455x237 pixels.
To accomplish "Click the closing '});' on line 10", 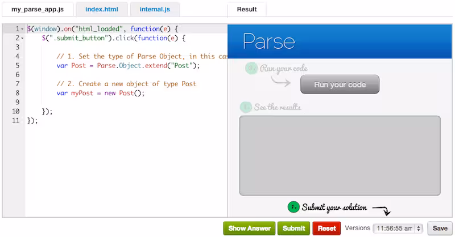I will tap(47, 112).
